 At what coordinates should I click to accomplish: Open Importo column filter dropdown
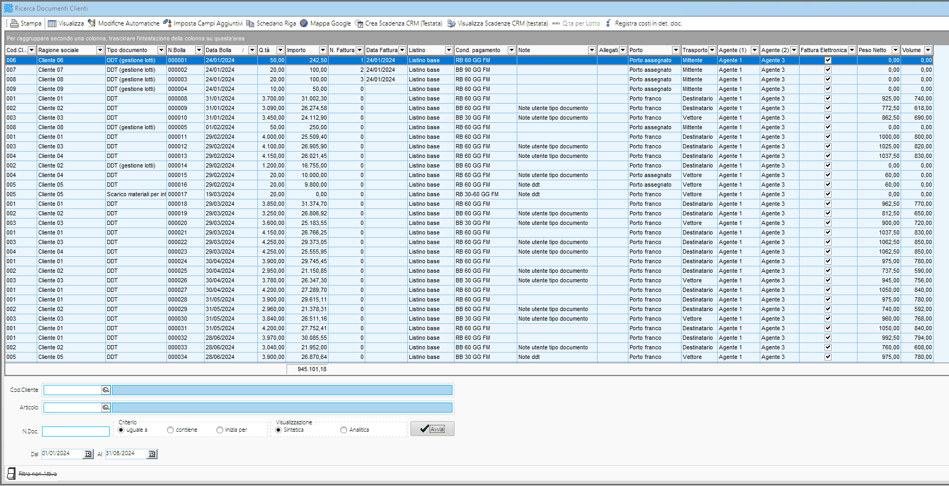click(323, 50)
